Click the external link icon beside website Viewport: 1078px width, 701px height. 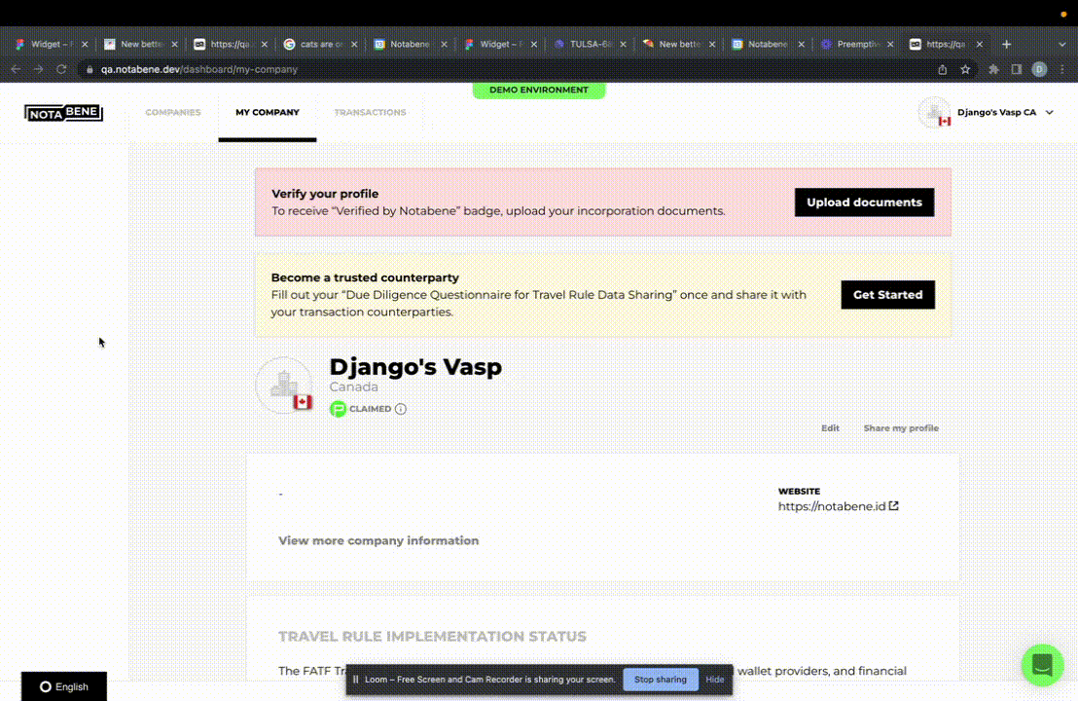[x=894, y=505]
